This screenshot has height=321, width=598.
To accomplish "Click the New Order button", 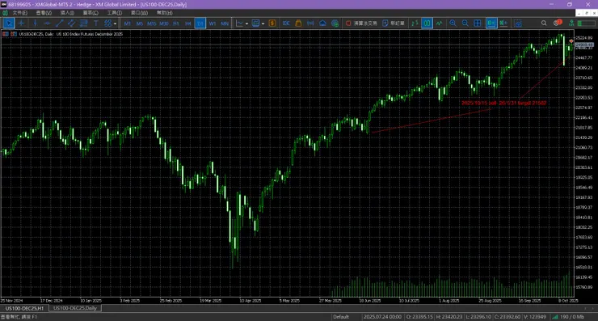I will pos(394,23).
